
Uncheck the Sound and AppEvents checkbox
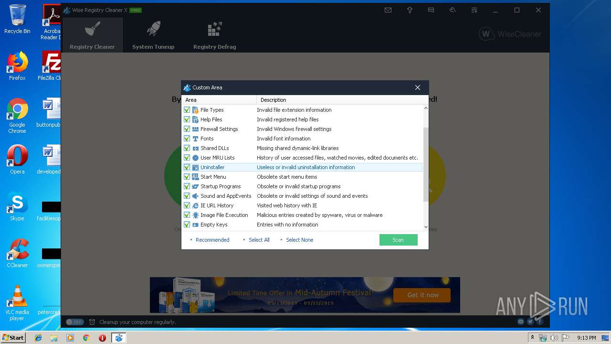187,196
